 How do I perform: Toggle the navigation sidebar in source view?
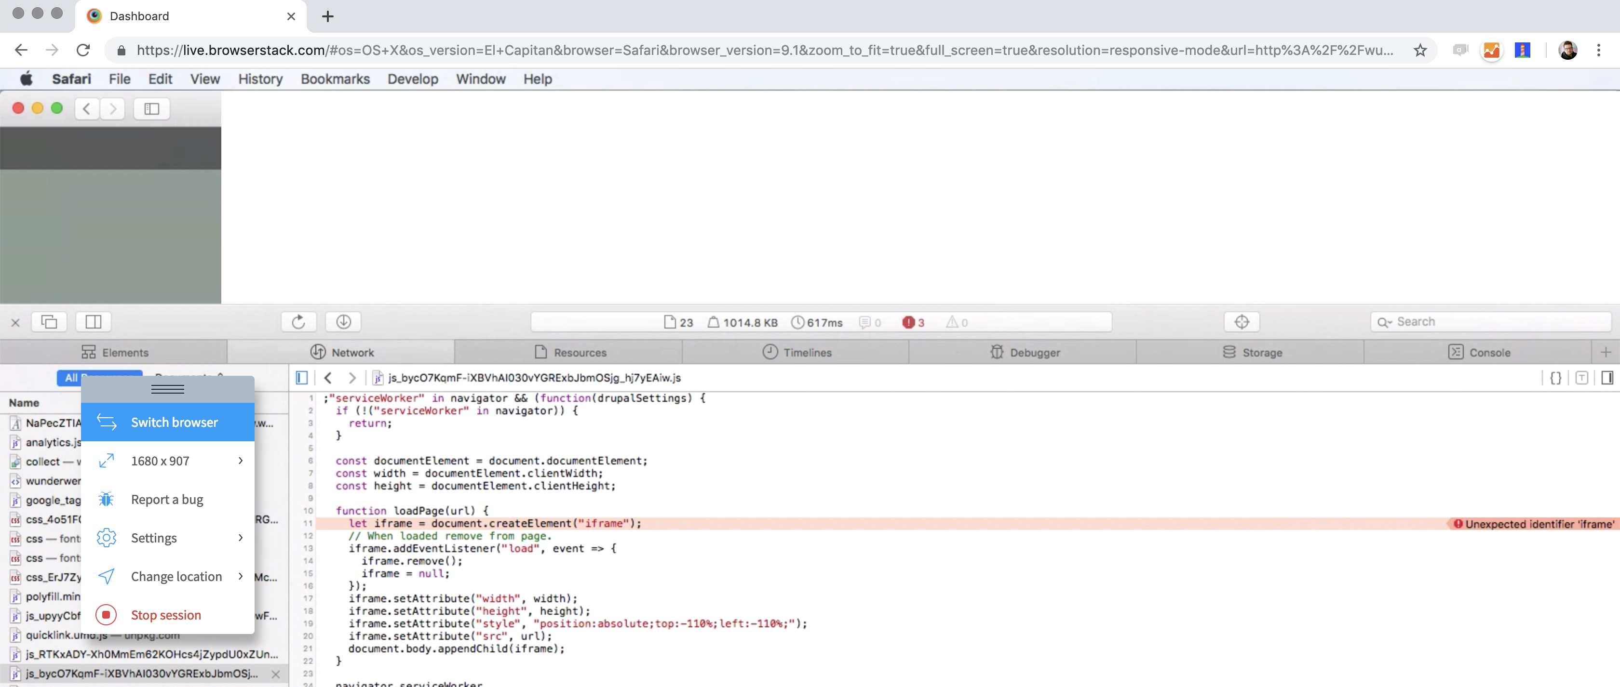click(302, 378)
